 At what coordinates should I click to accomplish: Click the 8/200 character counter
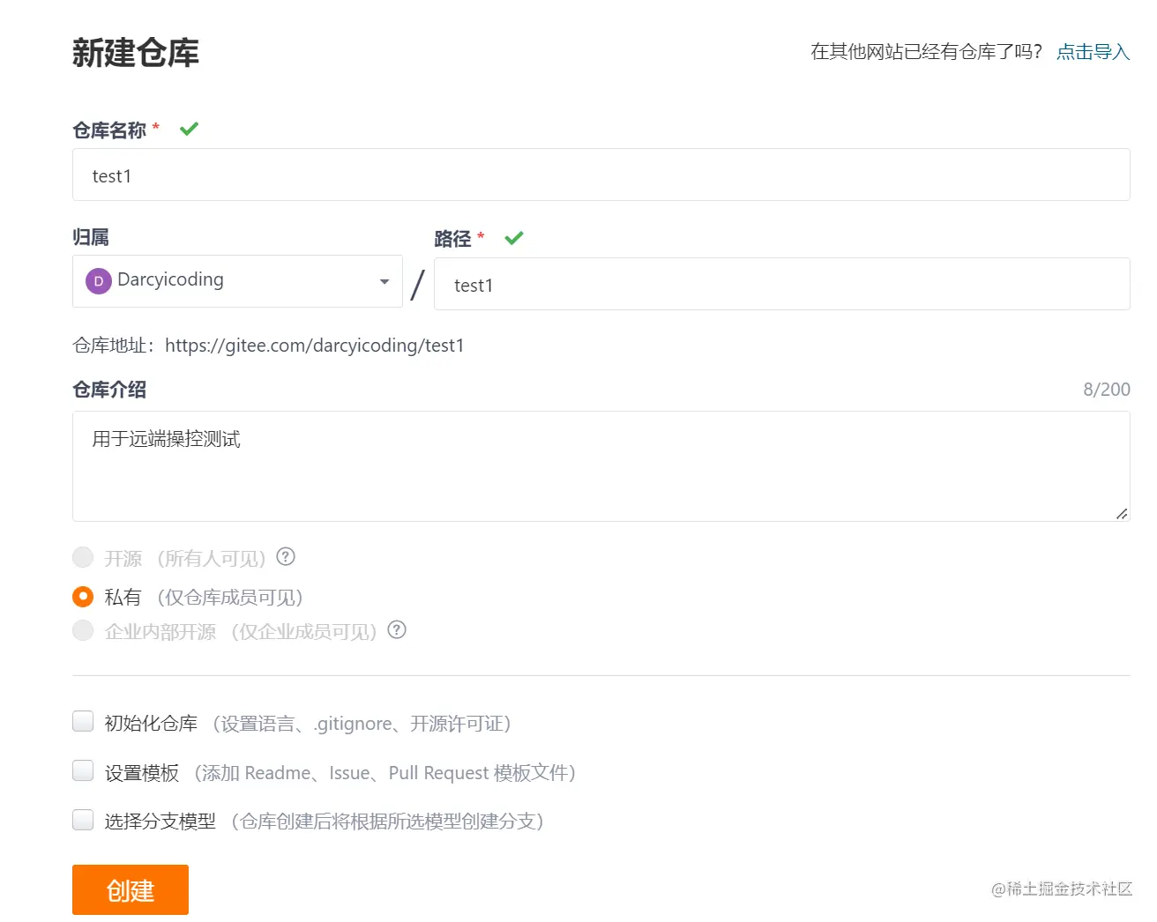(x=1107, y=390)
